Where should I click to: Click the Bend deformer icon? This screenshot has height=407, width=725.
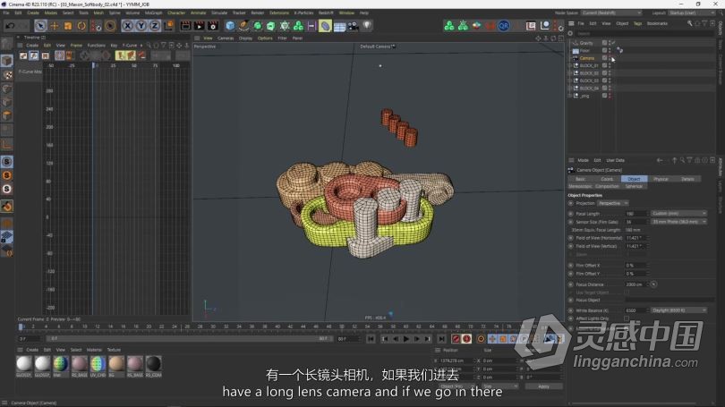[x=325, y=26]
